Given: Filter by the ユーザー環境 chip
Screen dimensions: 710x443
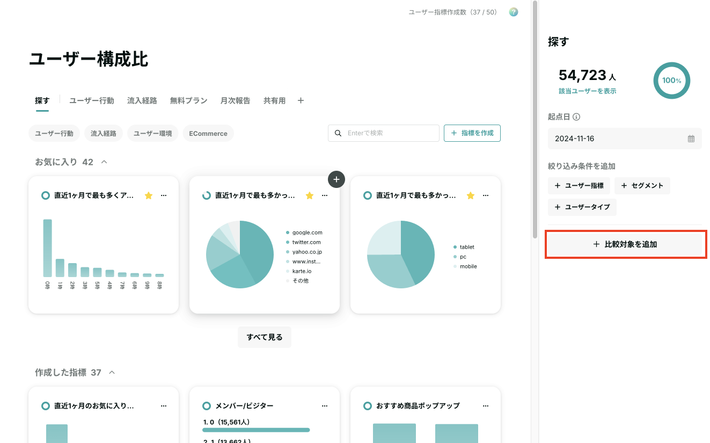Looking at the screenshot, I should (153, 133).
